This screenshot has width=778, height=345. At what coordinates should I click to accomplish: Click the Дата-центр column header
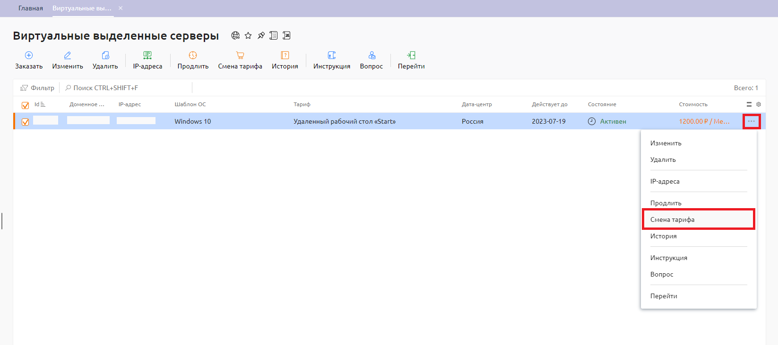pyautogui.click(x=476, y=104)
